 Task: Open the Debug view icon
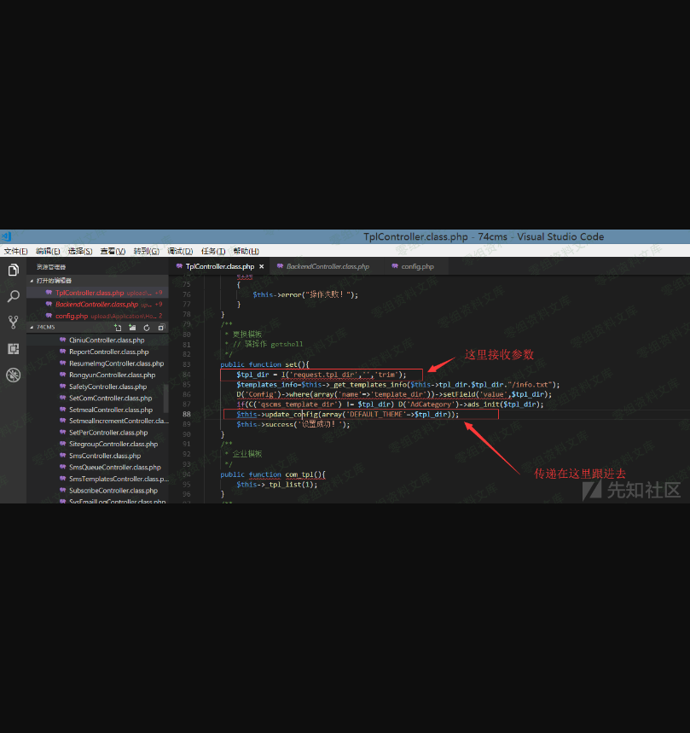point(13,375)
